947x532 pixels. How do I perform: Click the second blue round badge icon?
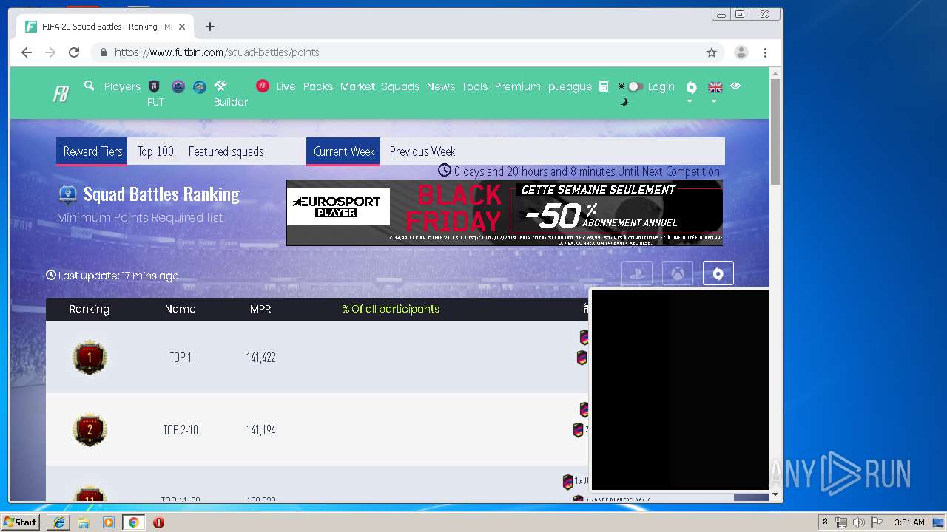pyautogui.click(x=200, y=86)
